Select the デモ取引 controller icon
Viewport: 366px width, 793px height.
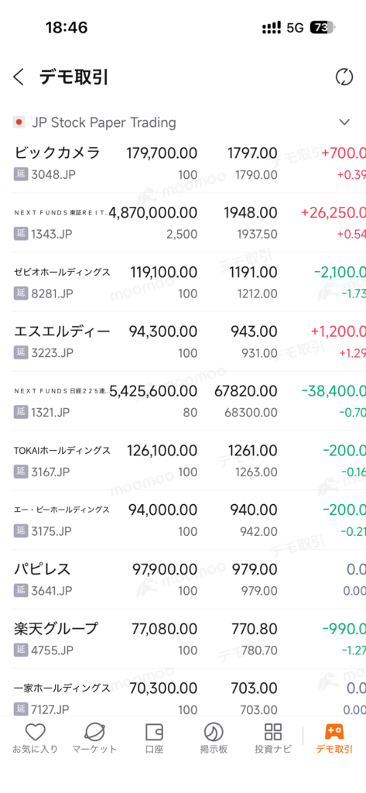click(x=334, y=731)
